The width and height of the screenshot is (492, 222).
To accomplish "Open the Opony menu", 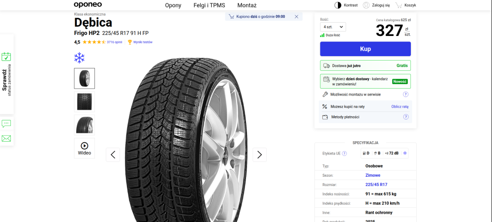I will pyautogui.click(x=173, y=5).
